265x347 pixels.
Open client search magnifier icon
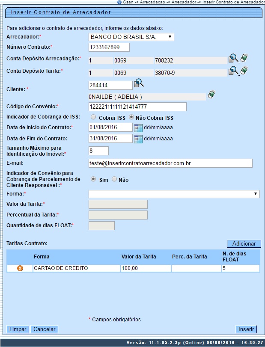tap(139, 83)
